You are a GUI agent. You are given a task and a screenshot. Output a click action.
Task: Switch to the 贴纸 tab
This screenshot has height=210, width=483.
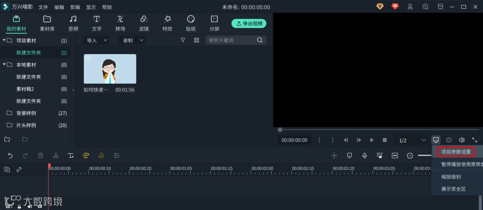click(191, 23)
